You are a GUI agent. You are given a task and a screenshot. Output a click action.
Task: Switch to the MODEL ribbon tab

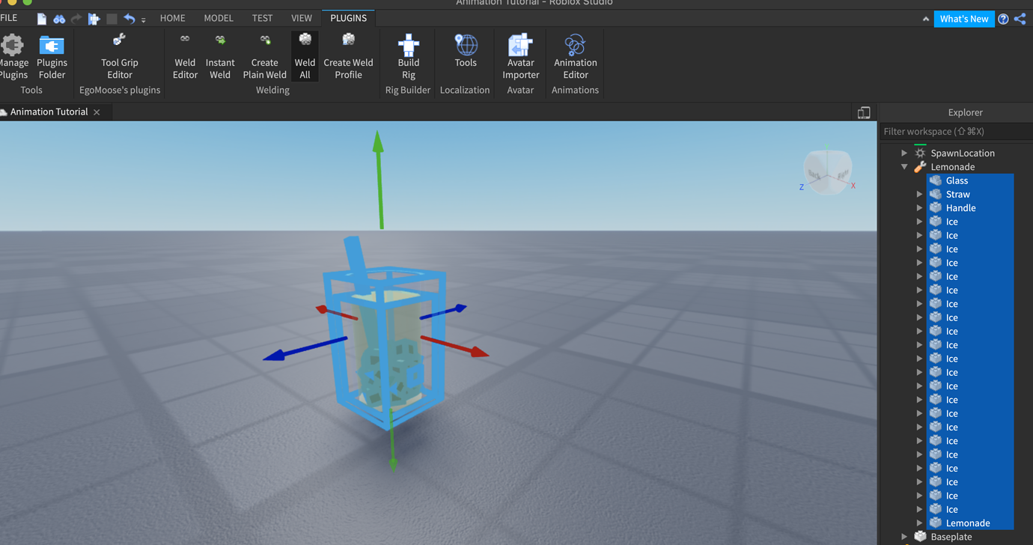(218, 17)
